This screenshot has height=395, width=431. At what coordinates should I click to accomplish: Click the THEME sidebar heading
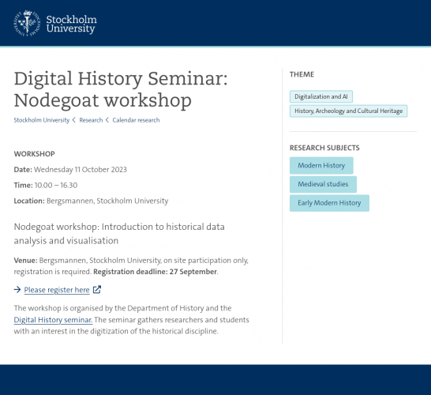[x=302, y=74]
